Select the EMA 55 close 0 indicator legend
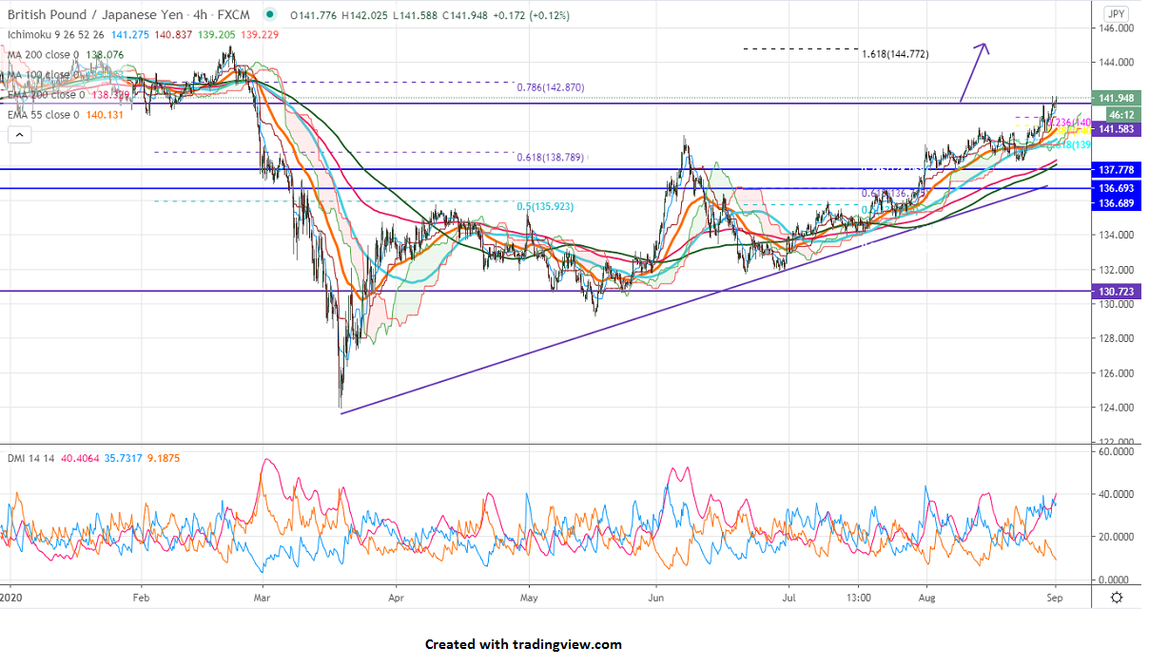The image size is (1149, 666). (43, 114)
